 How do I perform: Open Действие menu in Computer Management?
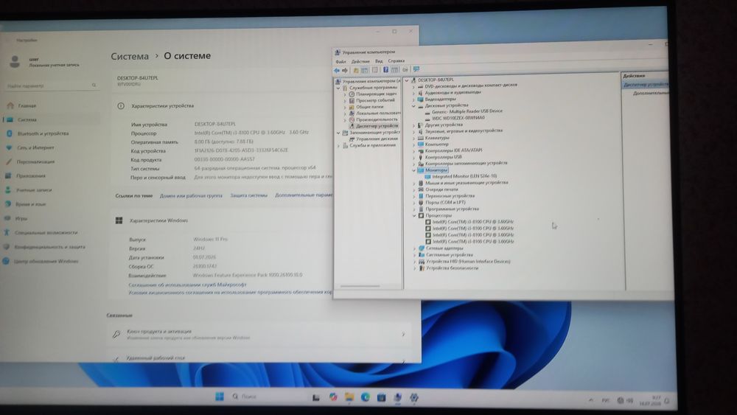pos(360,61)
